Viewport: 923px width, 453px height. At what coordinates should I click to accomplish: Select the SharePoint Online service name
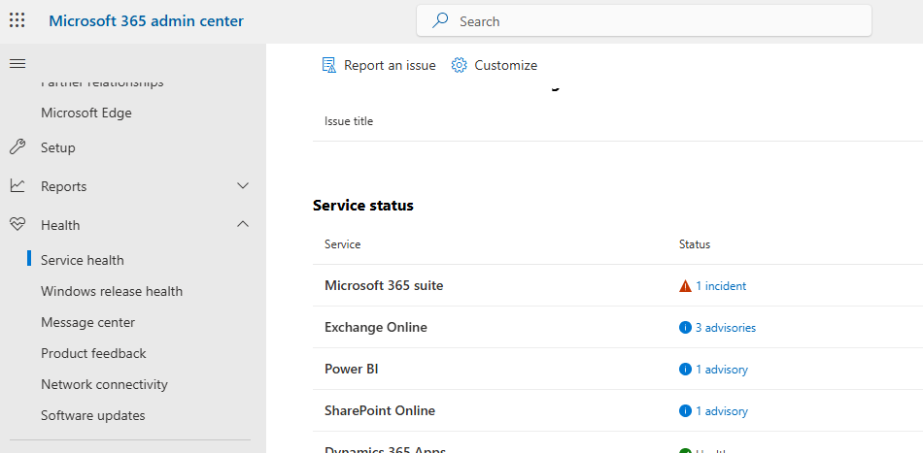pos(380,410)
